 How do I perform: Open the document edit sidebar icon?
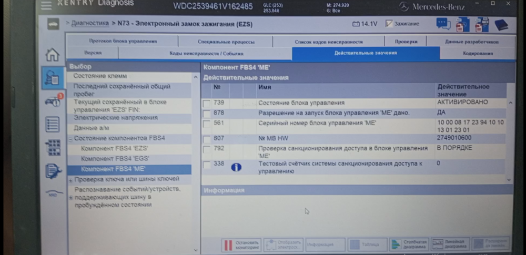(53, 171)
